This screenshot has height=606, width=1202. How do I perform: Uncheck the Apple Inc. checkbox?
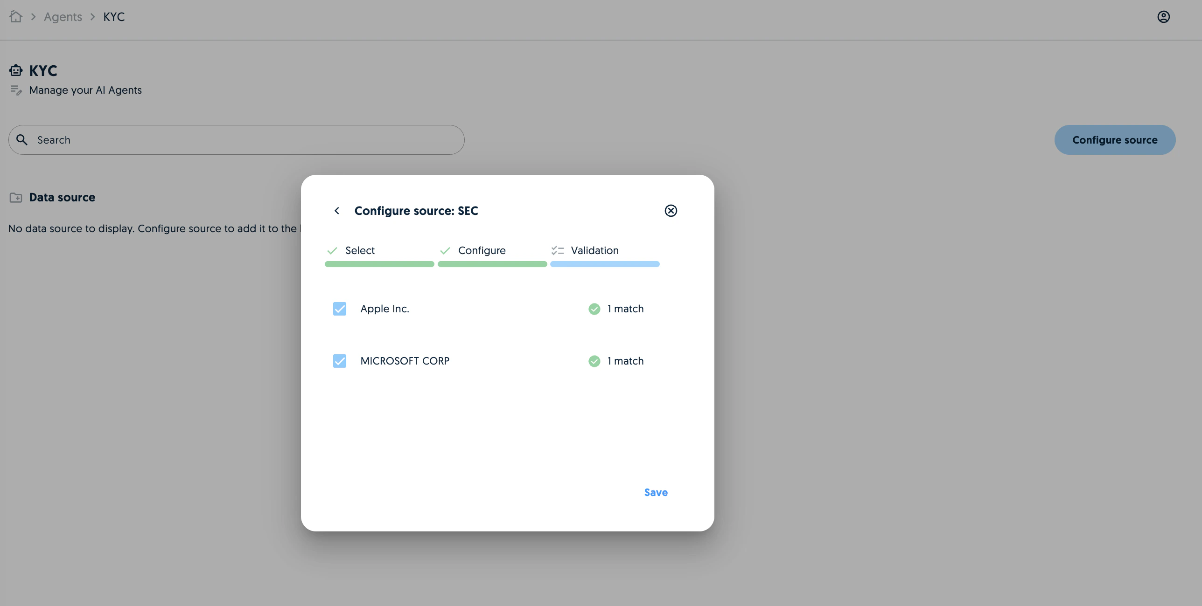[340, 309]
